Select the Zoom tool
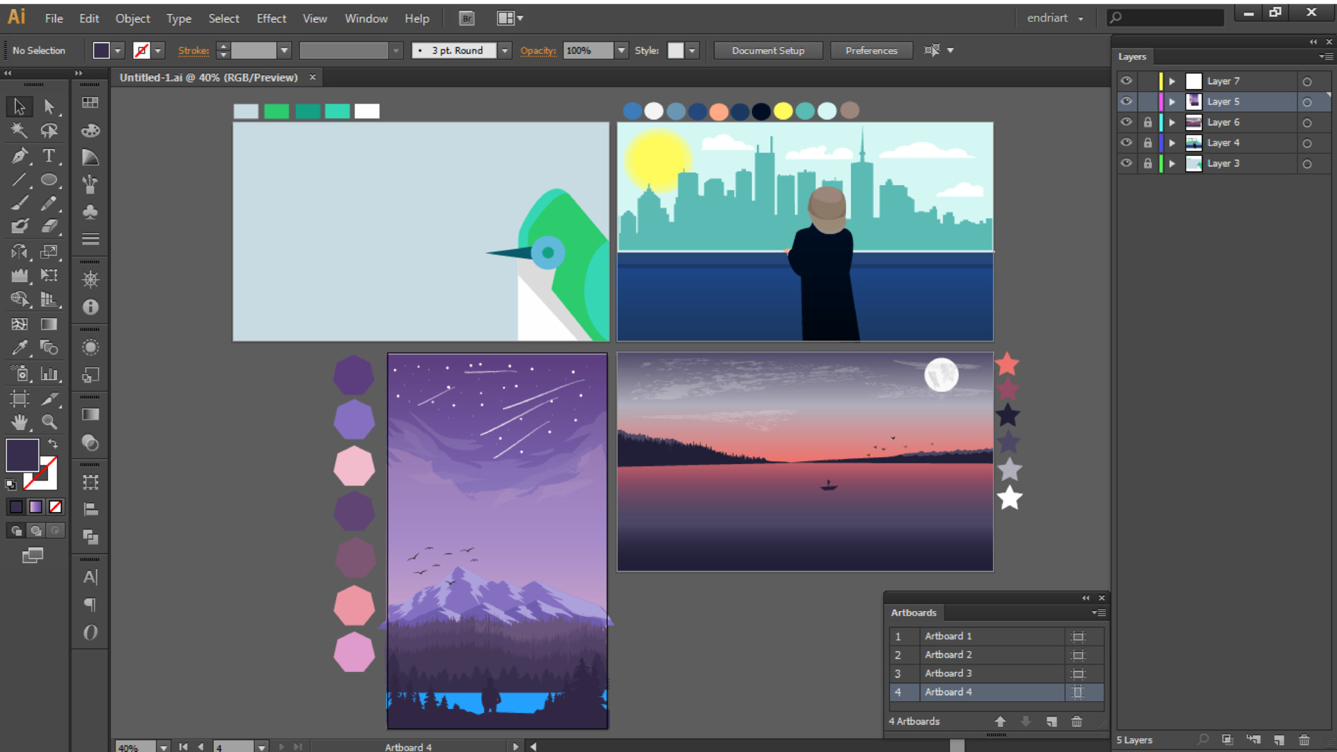The image size is (1337, 752). click(x=49, y=422)
